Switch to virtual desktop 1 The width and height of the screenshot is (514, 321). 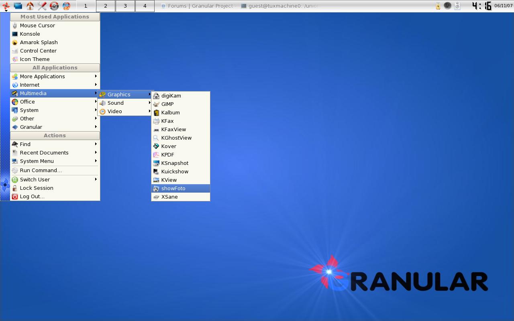(86, 6)
